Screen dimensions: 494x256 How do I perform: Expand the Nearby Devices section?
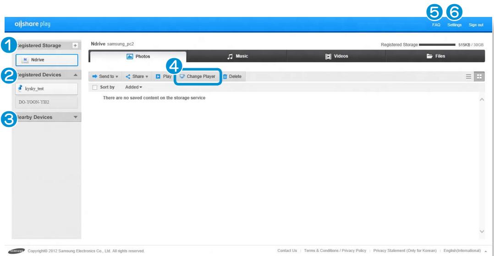(75, 117)
